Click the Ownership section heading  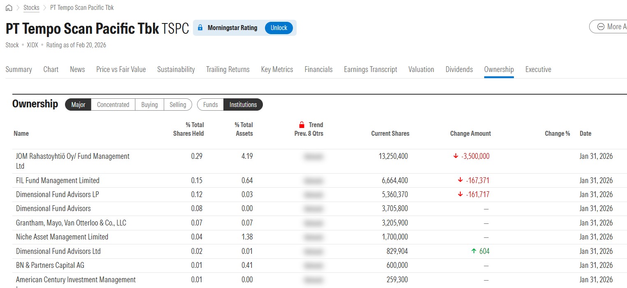coord(35,104)
